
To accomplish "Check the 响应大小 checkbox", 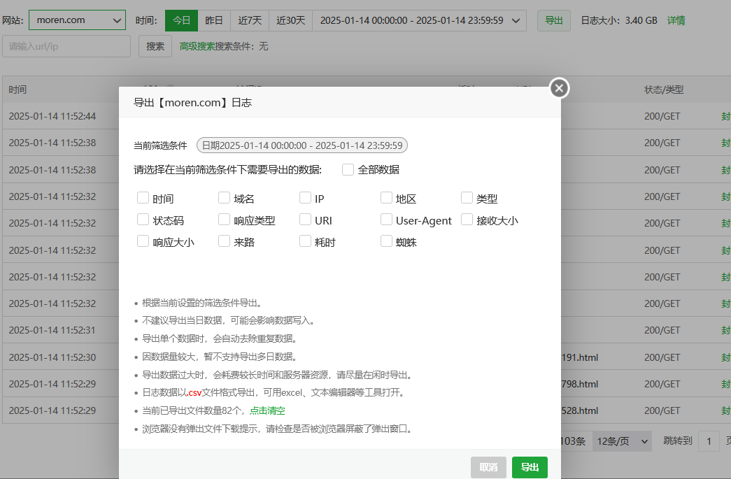I will 143,241.
